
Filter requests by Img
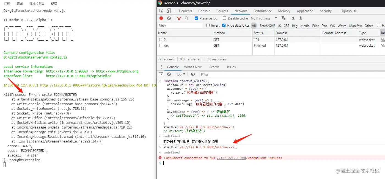pyautogui.click(x=295, y=26)
